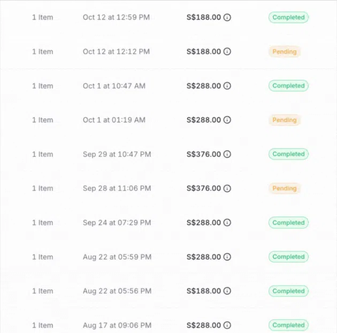
Task: Open the Oct 1 at 10:47 AM order date
Action: 114,86
